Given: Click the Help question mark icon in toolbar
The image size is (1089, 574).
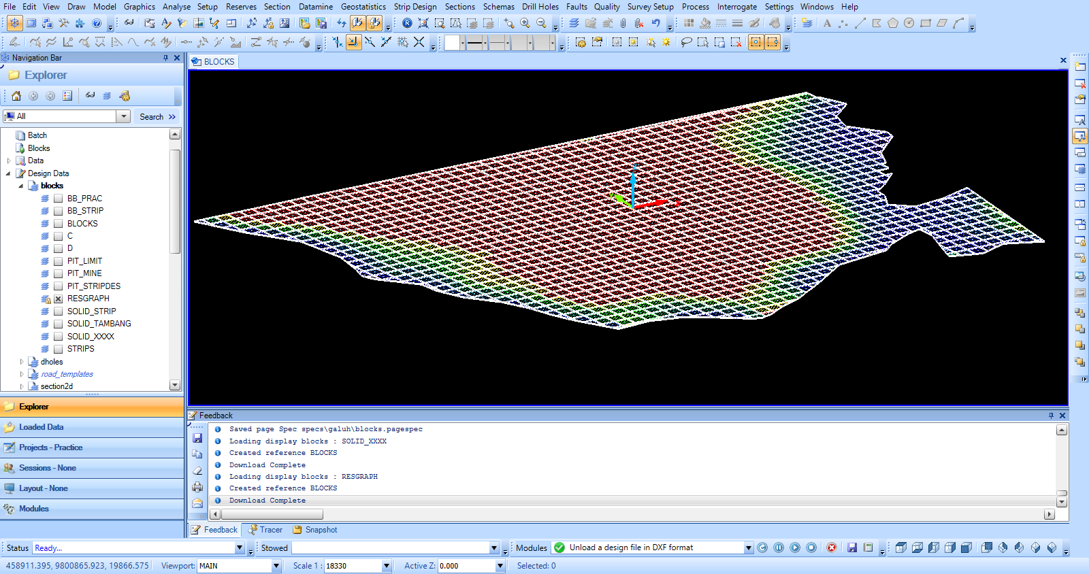Looking at the screenshot, I should [97, 23].
